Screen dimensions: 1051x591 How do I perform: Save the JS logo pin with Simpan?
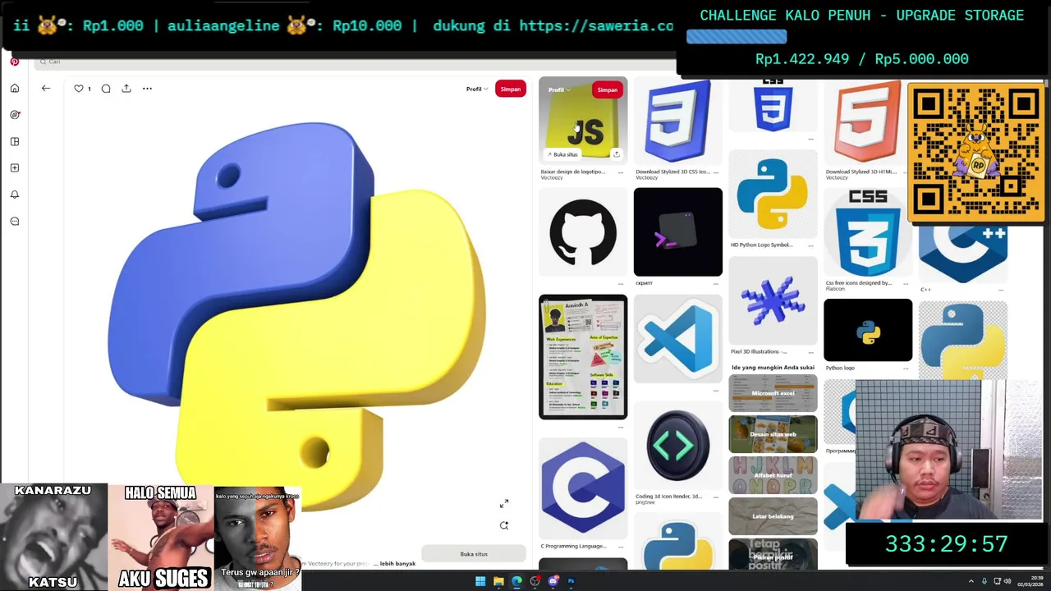coord(608,89)
